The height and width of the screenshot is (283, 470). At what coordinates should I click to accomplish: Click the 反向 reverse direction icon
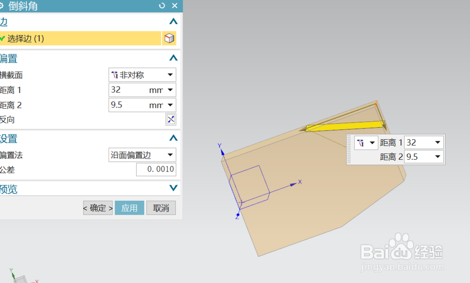tap(171, 119)
